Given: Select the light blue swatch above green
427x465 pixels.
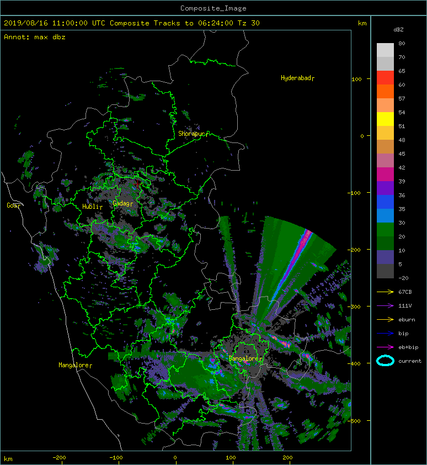Looking at the screenshot, I should 385,215.
